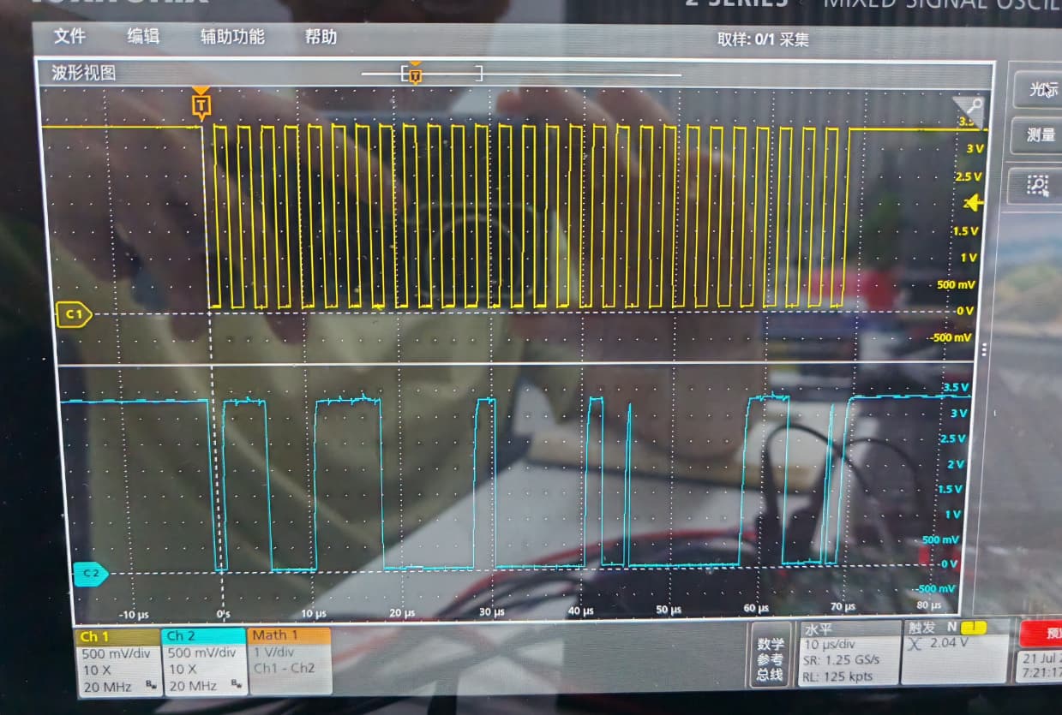Screen dimensions: 1062x715
Task: Open the 水平 horizontal settings badge
Action: [x=847, y=653]
